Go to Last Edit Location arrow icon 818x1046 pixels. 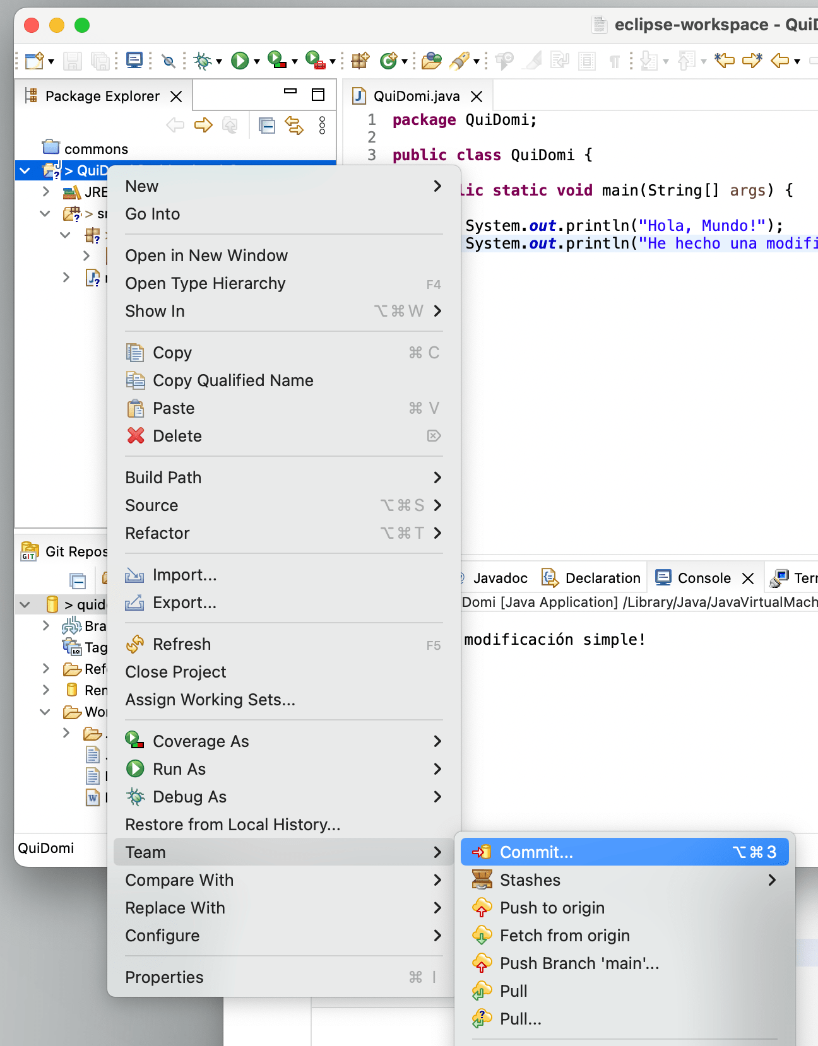(x=724, y=61)
